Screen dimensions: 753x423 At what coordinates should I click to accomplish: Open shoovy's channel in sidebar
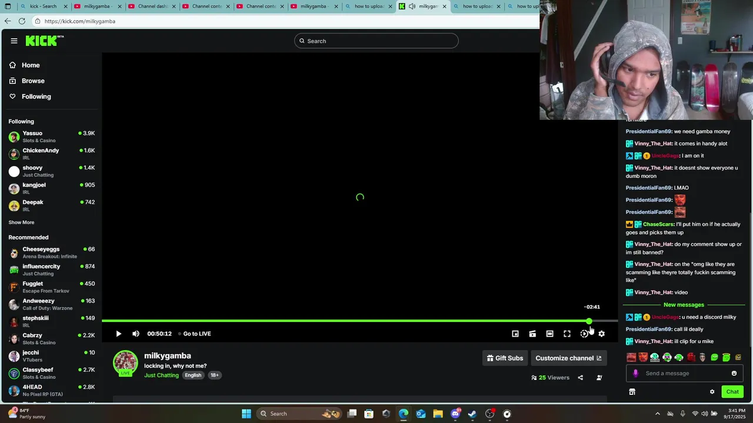click(52, 171)
